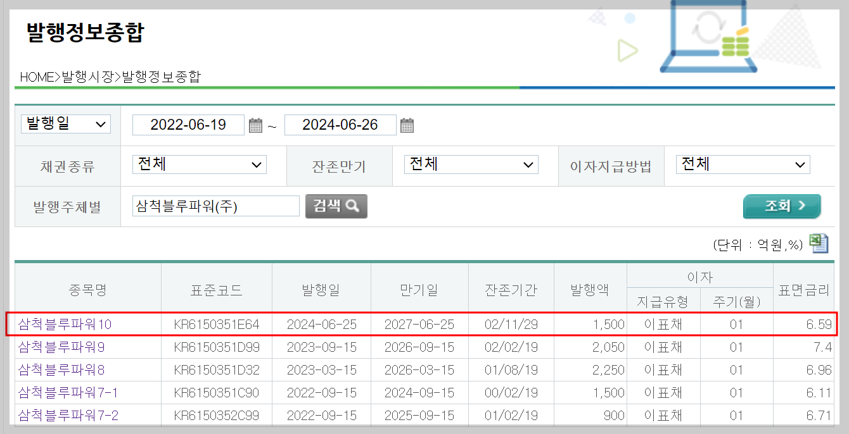Viewport: 849px width, 434px height.
Task: Click the coupon rate 6.96
Action: tap(819, 370)
